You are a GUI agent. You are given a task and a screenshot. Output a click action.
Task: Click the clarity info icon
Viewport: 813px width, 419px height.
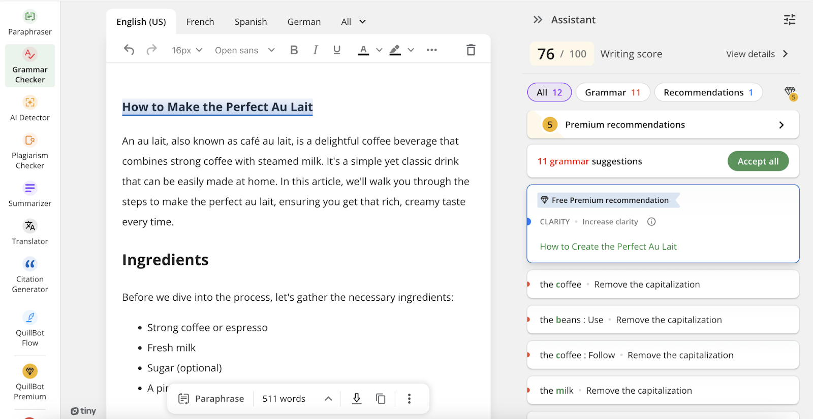(x=651, y=222)
